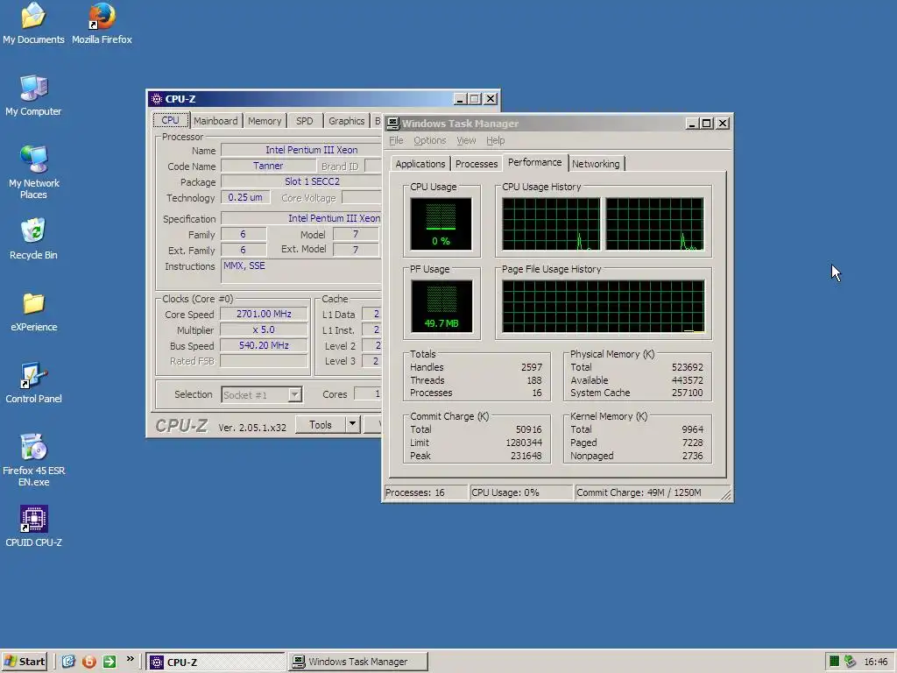Click the Technology value '0.25 um'
Viewport: 897px width, 673px height.
pyautogui.click(x=245, y=197)
